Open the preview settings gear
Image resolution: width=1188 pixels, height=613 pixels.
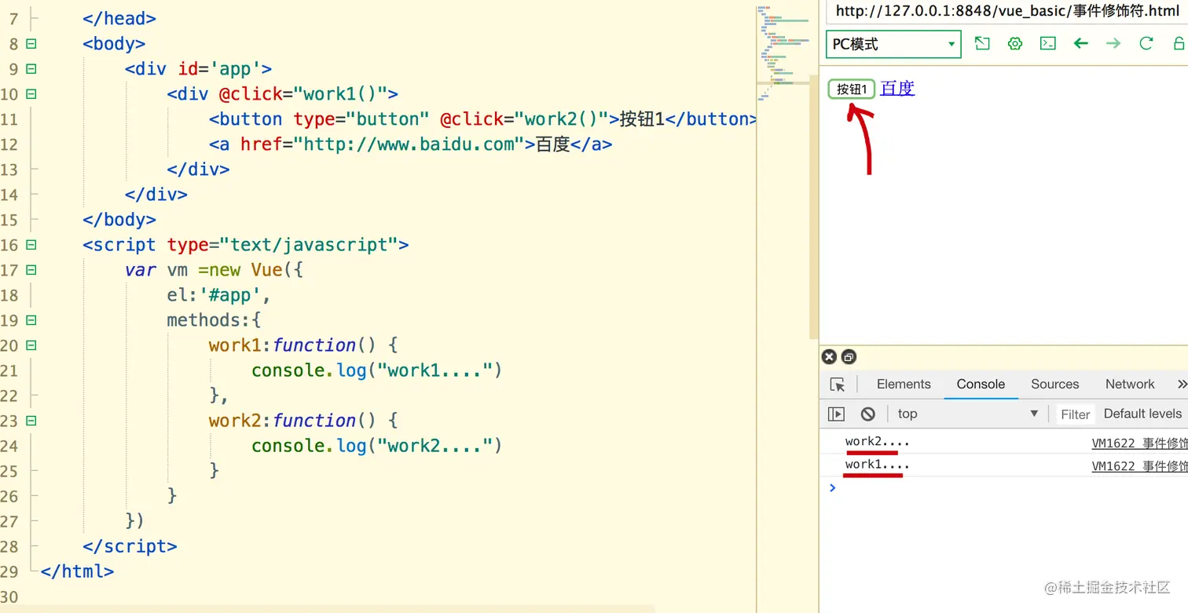coord(1015,44)
